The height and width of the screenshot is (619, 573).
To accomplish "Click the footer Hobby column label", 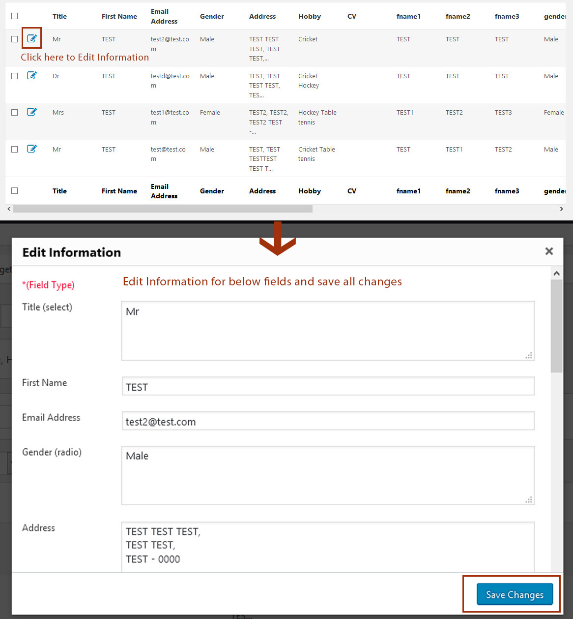I will click(x=310, y=191).
